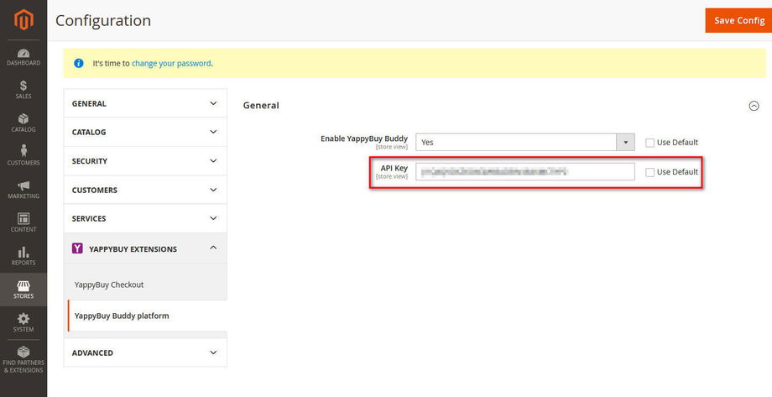
Task: Open the Enable YappyBuy Buddy dropdown
Action: (524, 143)
